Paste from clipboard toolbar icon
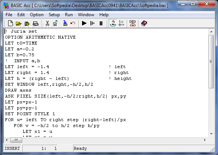The width and height of the screenshot is (218, 155). (65, 23)
